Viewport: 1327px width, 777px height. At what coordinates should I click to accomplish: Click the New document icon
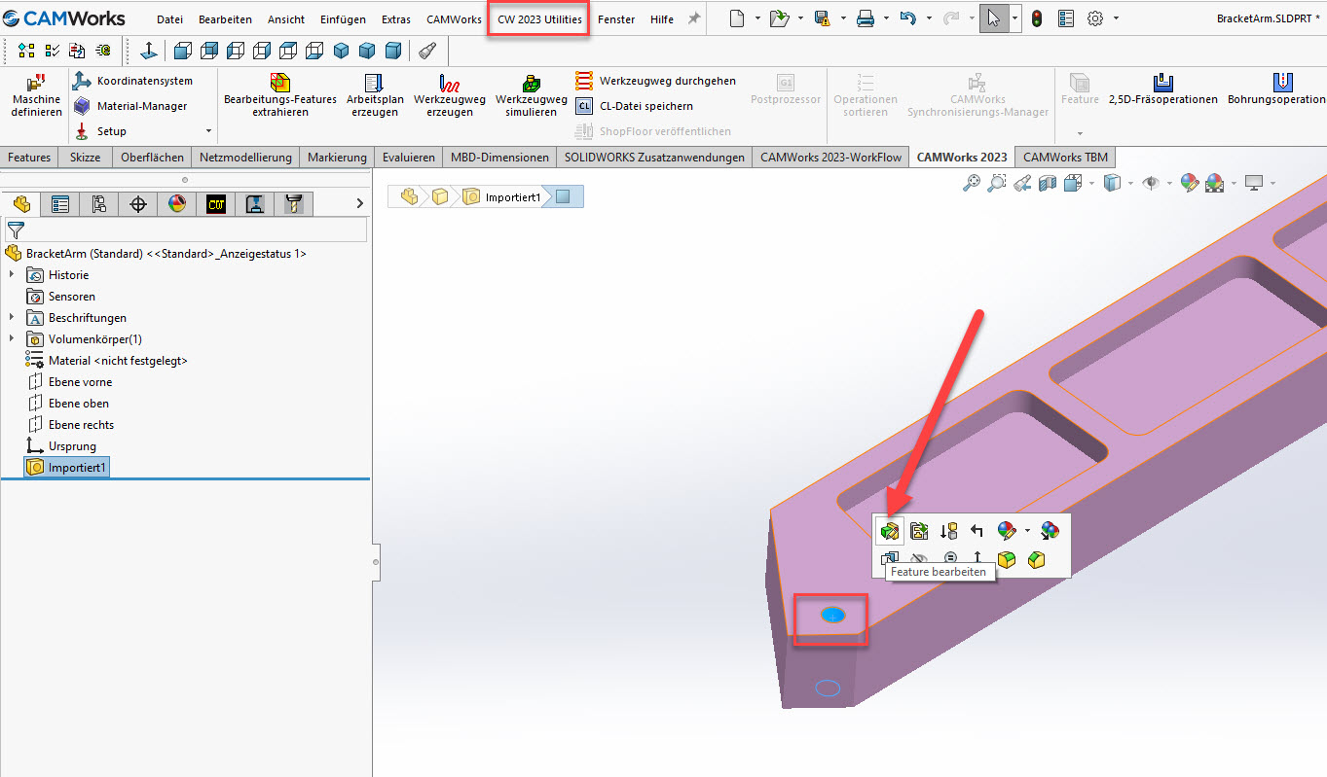[739, 18]
